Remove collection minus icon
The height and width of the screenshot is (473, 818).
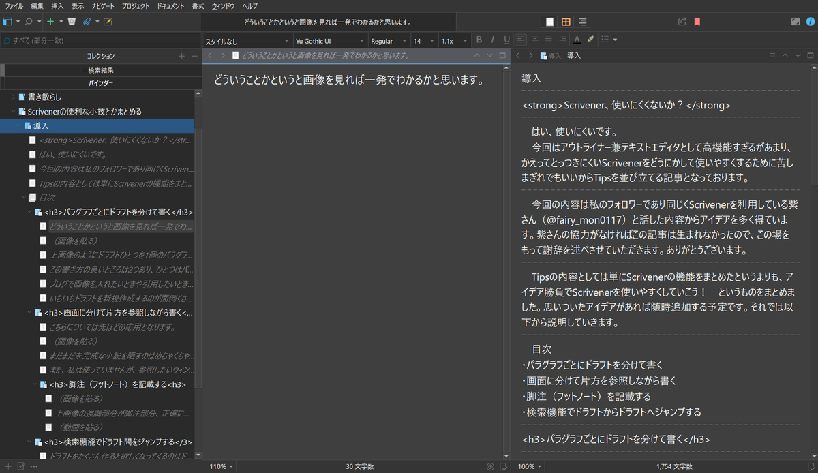(194, 56)
